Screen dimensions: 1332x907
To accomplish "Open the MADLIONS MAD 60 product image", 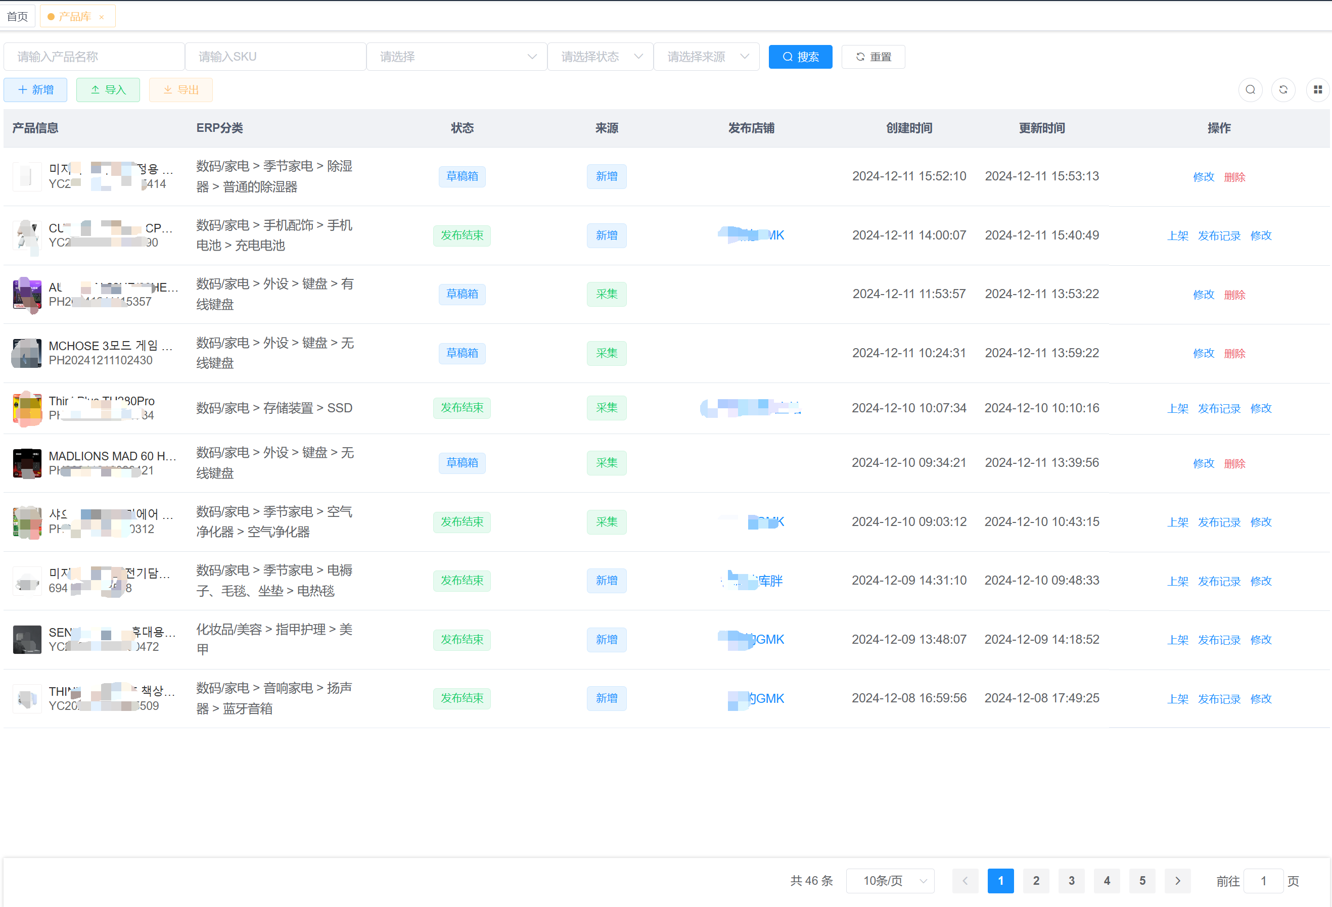I will 27,463.
